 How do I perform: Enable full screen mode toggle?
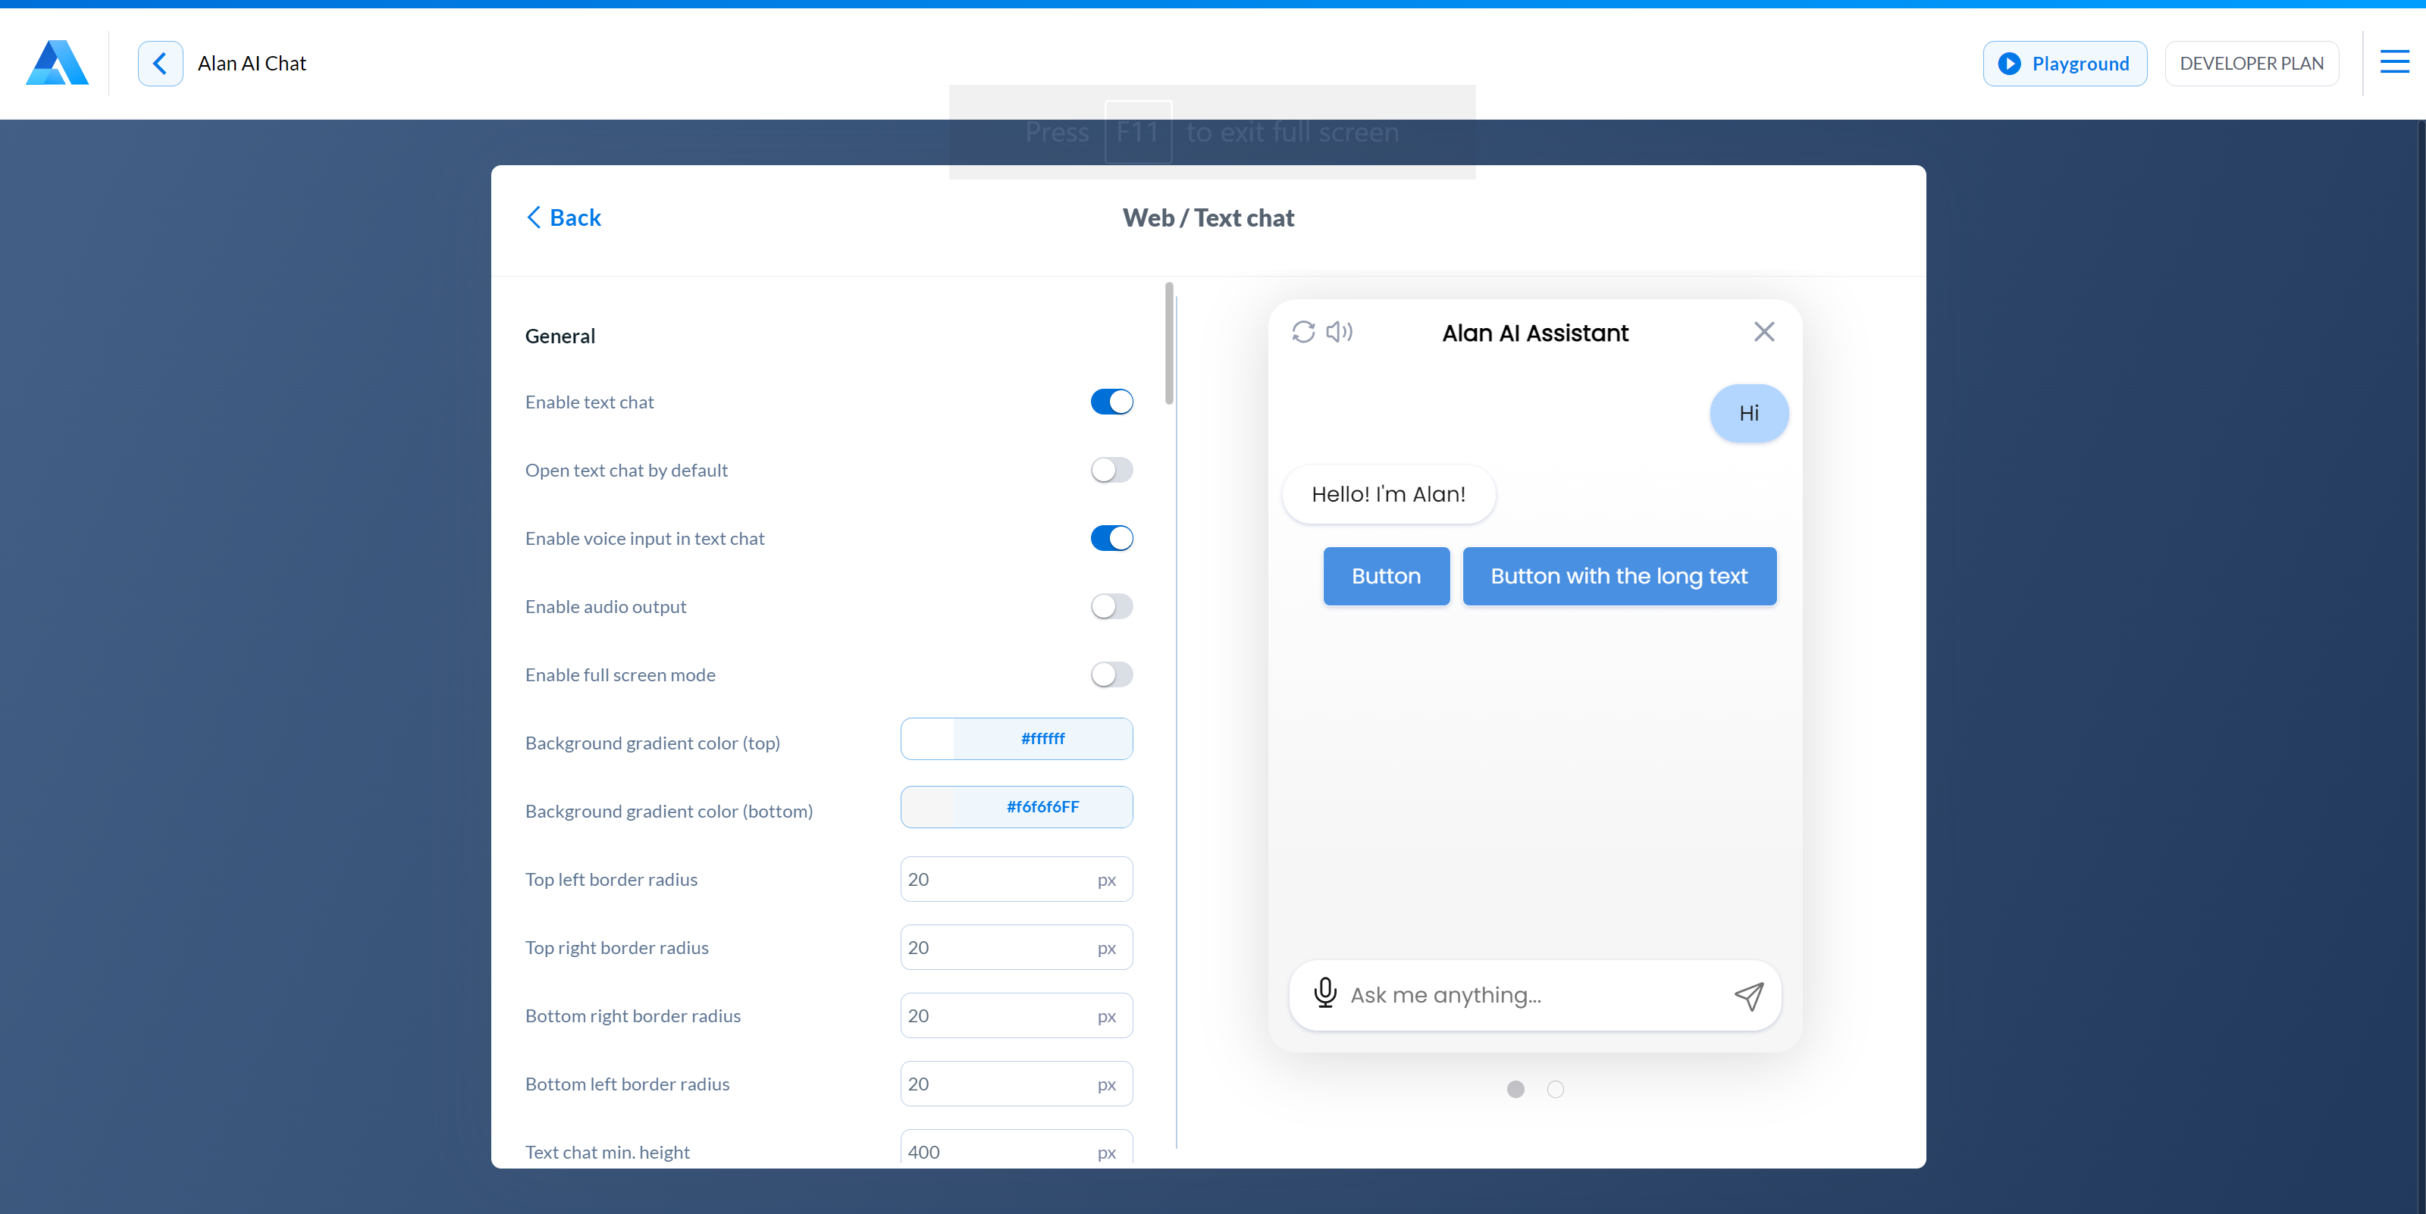click(1111, 674)
